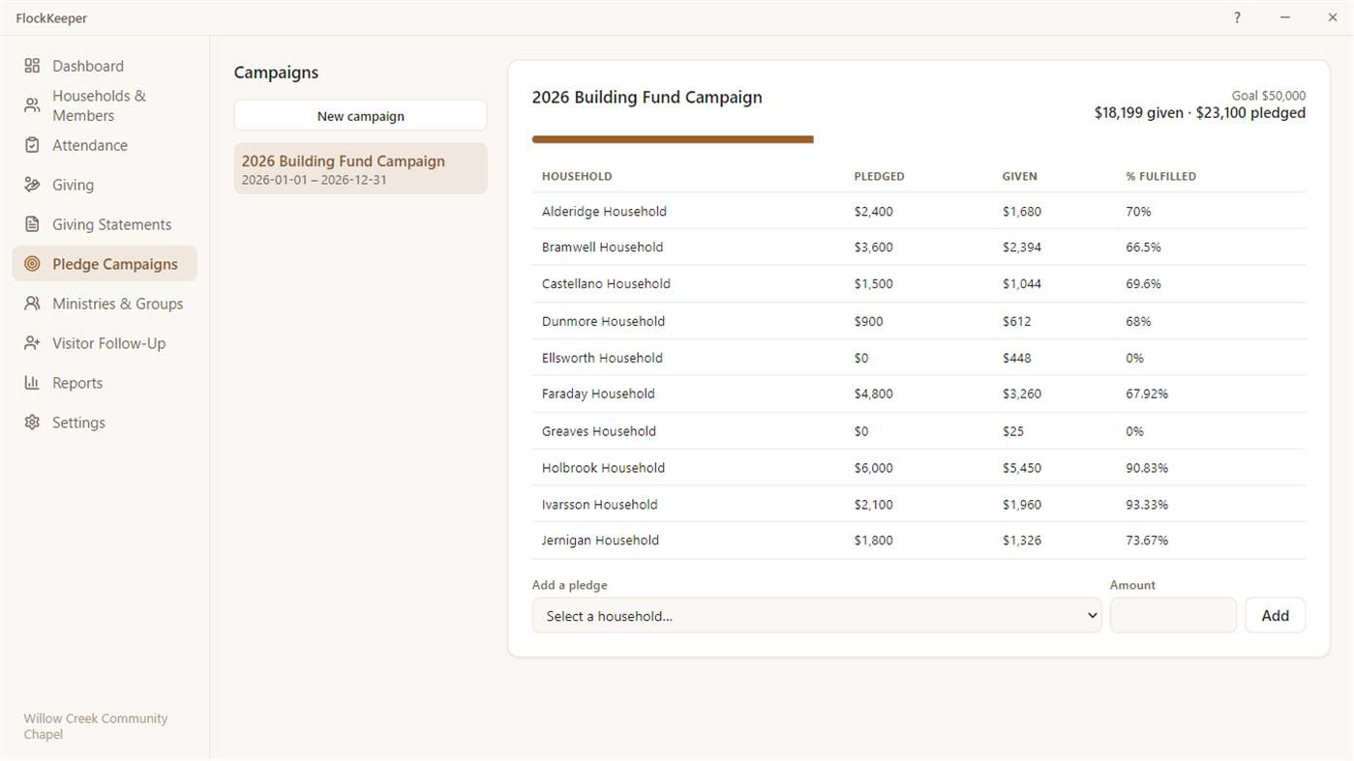Click the Add pledge button
Viewport: 1354px width, 761px height.
coord(1275,616)
